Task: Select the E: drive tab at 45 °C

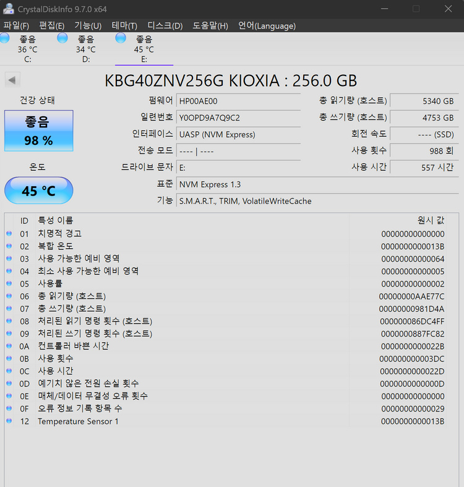Action: [144, 49]
